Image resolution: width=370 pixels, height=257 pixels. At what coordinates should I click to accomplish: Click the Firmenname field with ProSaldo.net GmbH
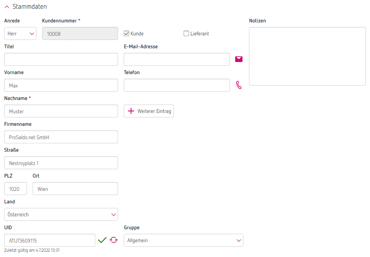click(61, 137)
